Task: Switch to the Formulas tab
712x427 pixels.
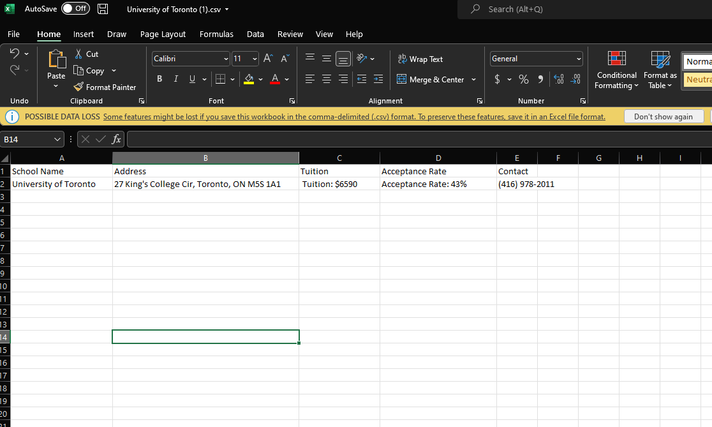Action: click(x=216, y=34)
